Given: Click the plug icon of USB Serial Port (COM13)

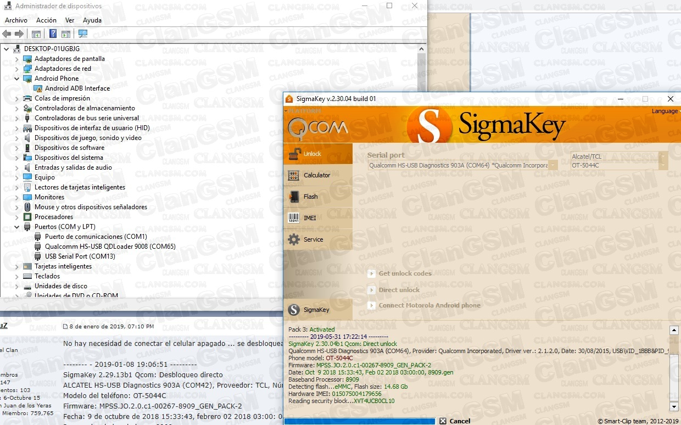Looking at the screenshot, I should coord(38,256).
